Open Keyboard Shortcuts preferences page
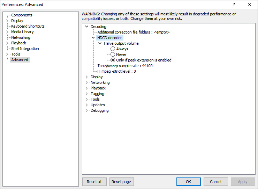 pyautogui.click(x=28, y=26)
